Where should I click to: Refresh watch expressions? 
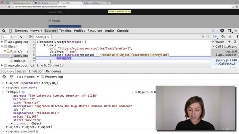235,42
